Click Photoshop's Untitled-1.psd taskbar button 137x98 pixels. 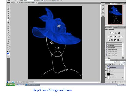pyautogui.click(x=32, y=85)
